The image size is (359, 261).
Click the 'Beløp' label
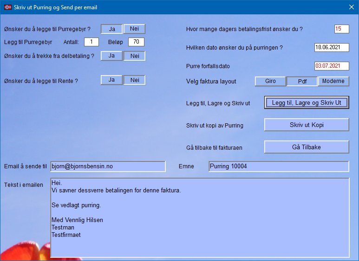(x=115, y=42)
